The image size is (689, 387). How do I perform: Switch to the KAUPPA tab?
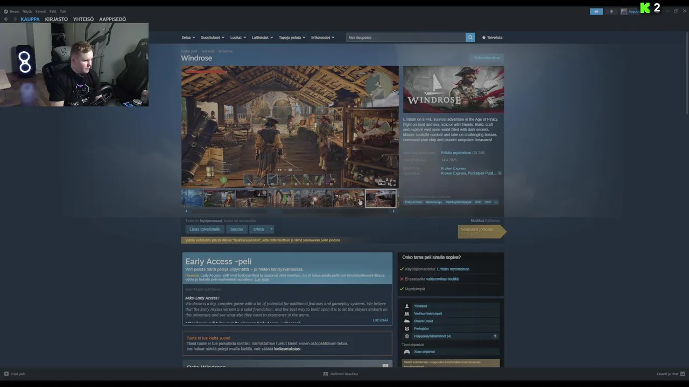pos(30,19)
